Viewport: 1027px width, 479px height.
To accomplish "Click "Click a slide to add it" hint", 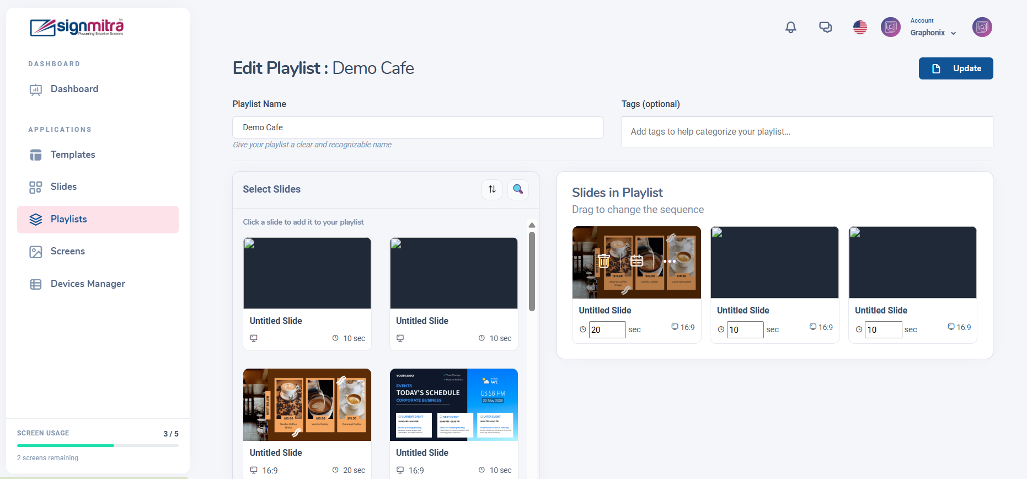I will (x=303, y=222).
